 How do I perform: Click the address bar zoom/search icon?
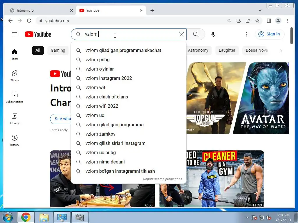(229, 21)
